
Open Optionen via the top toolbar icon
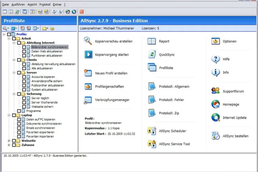[33, 12]
